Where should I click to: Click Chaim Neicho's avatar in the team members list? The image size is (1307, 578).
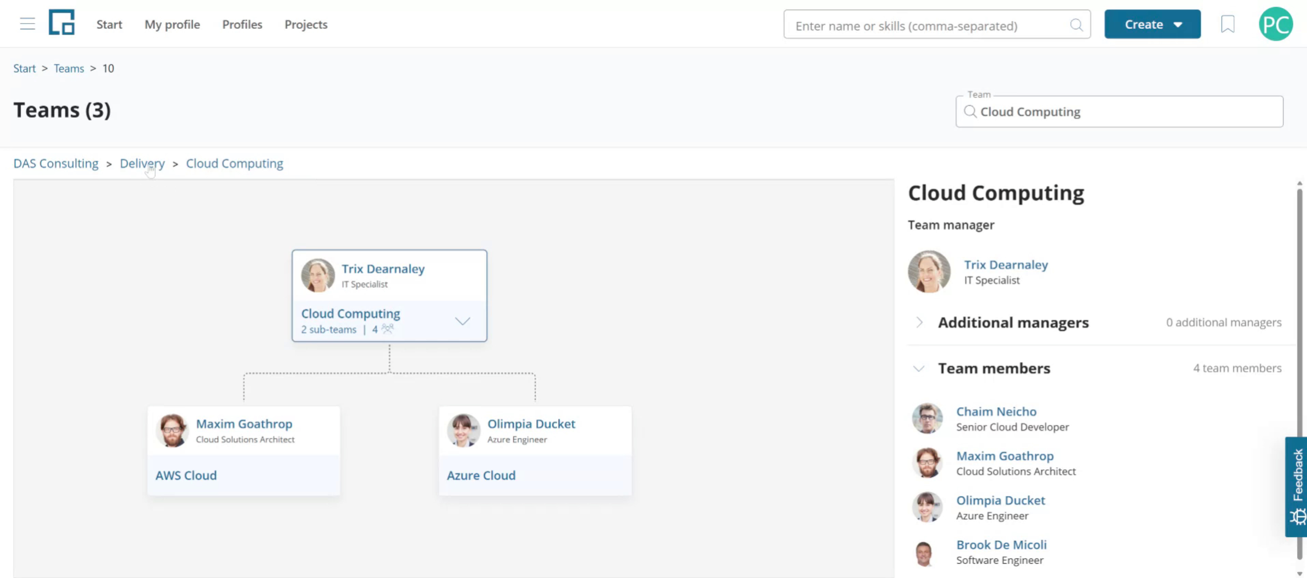click(927, 418)
